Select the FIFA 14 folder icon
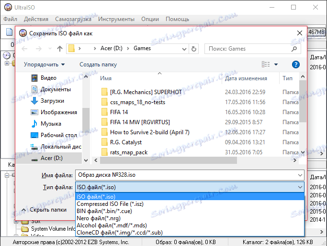Image resolution: width=327 pixels, height=246 pixels. pos(104,112)
